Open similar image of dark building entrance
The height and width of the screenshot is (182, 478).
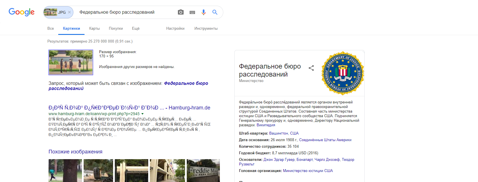pos(131,171)
